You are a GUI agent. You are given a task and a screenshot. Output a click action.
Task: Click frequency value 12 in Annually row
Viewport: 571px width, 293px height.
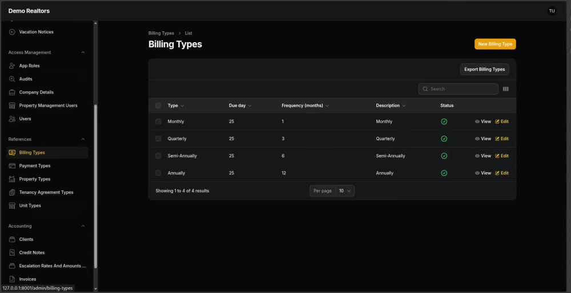(284, 173)
